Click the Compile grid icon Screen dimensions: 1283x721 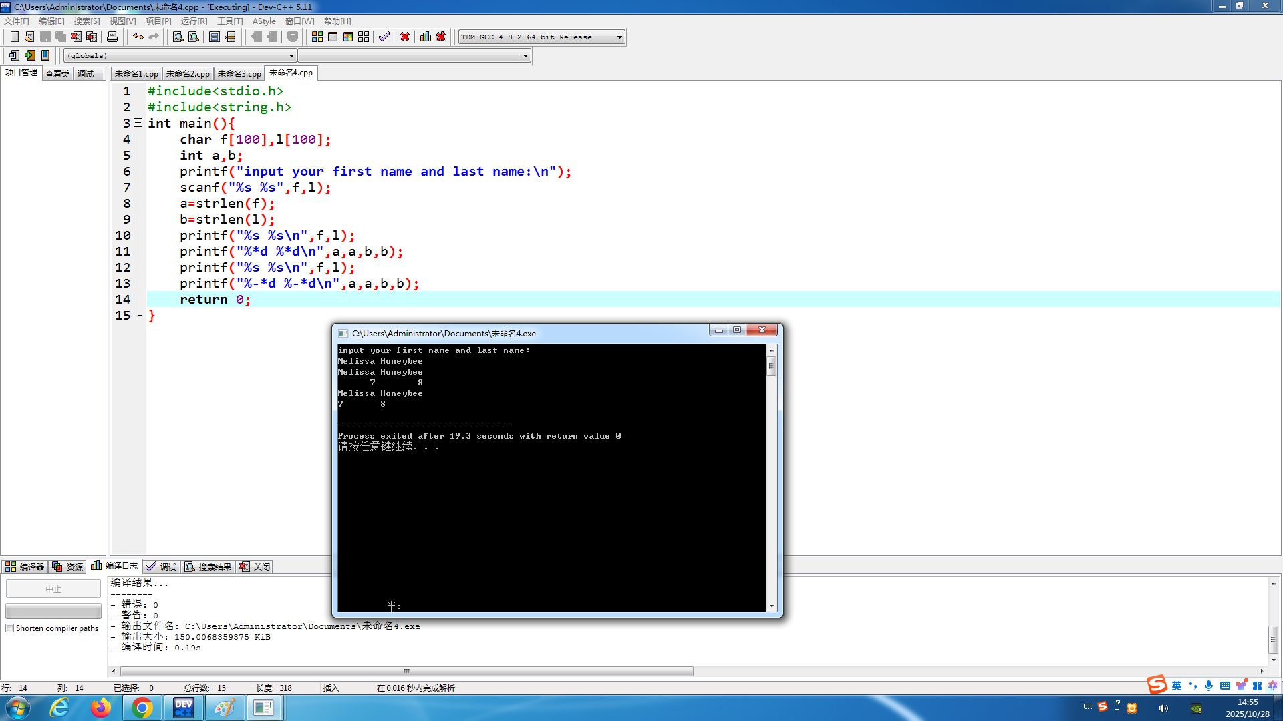pyautogui.click(x=317, y=37)
